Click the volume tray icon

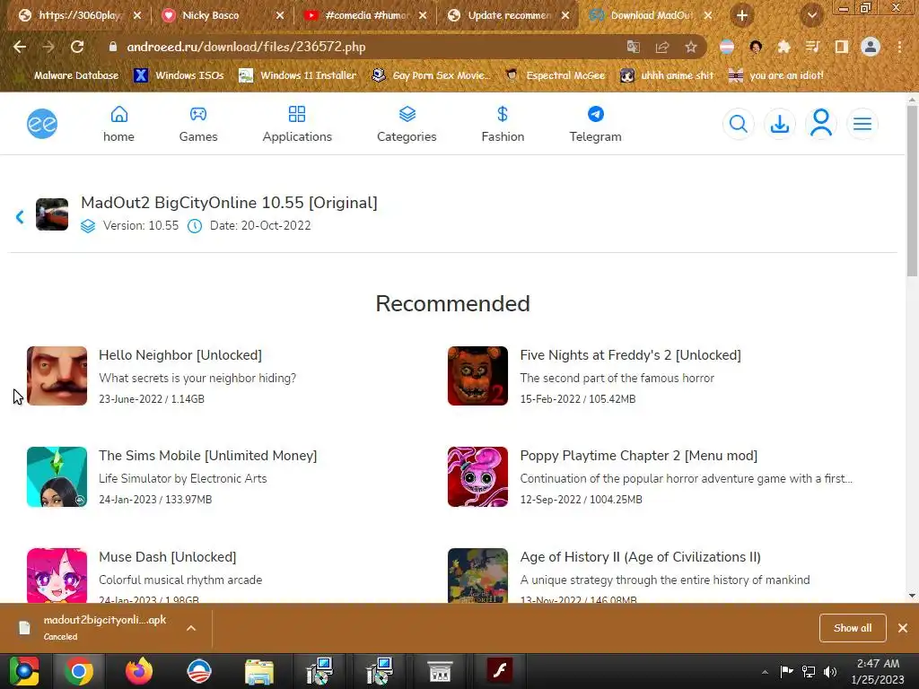(x=830, y=671)
